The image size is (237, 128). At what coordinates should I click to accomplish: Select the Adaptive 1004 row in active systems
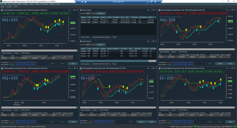[x=117, y=20]
